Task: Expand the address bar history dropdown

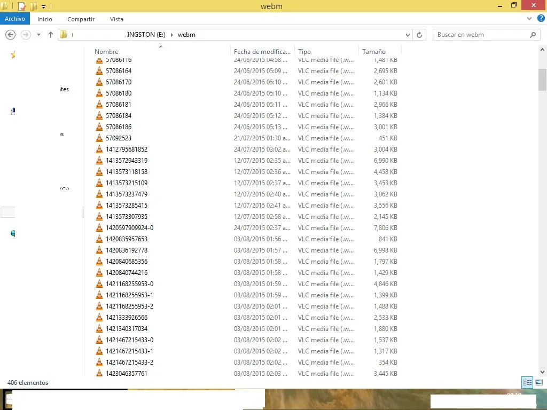Action: (x=408, y=35)
